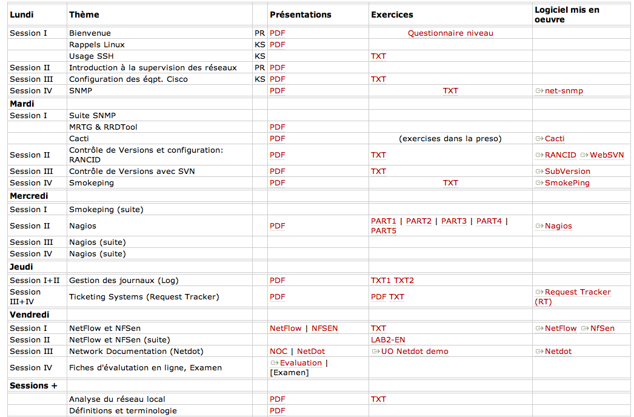
Task: Open TXT2 for Gestion des journaux
Action: pos(404,281)
